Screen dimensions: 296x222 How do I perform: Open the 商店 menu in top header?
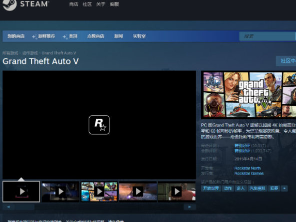click(x=73, y=4)
